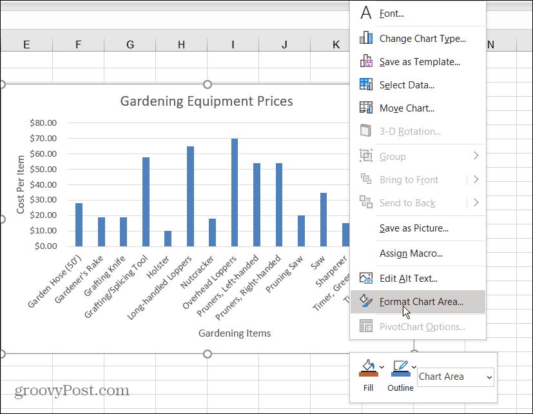Click the Overhead Loppers bar in chart
Viewport: 533px width, 414px height.
[235, 192]
